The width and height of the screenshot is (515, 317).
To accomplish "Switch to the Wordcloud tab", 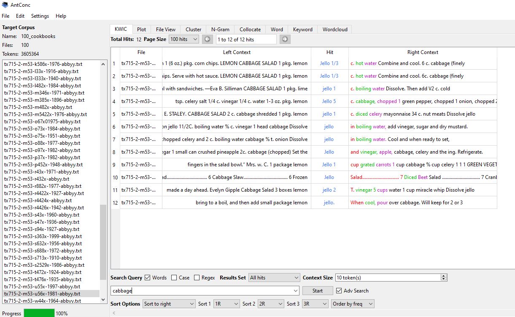I will [335, 30].
